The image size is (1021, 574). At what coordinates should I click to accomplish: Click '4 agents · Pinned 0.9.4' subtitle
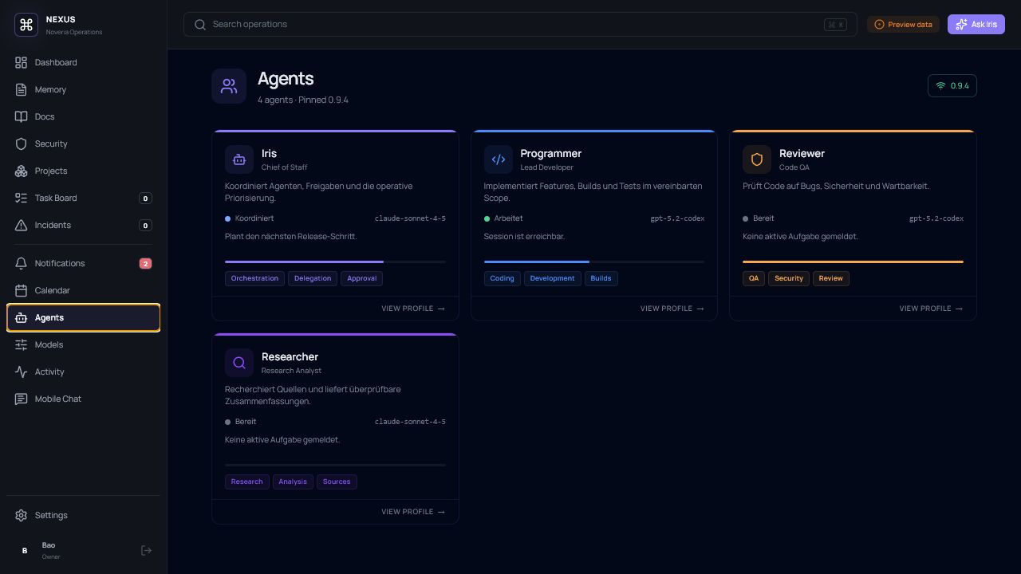[x=303, y=100]
